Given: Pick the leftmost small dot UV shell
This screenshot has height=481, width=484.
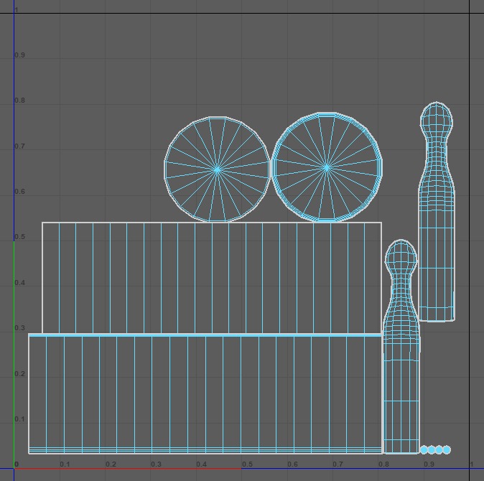Looking at the screenshot, I should tap(424, 450).
